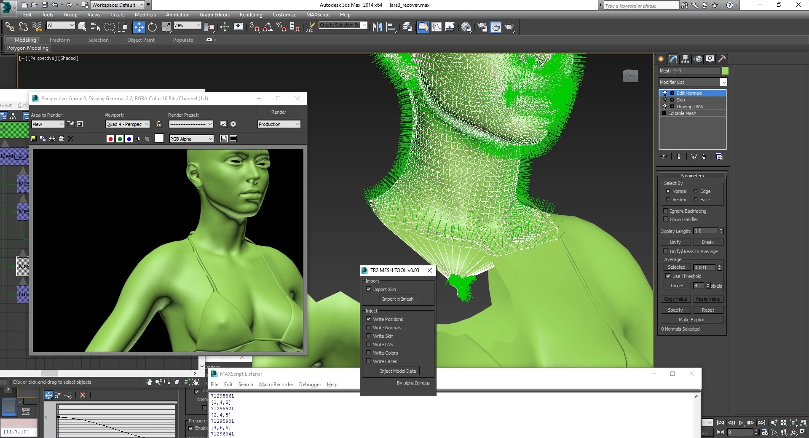Click the Make Explicit button

pyautogui.click(x=692, y=320)
